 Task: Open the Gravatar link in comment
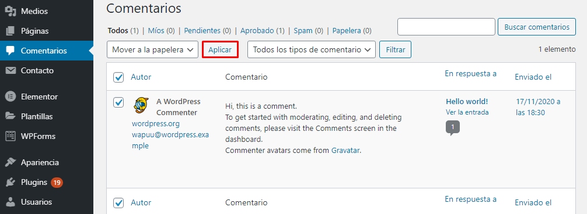tap(345, 151)
